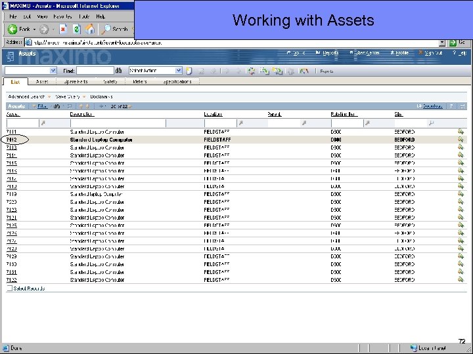Open asset 7113 record link
Screen dimensions: 473x354
point(11,147)
